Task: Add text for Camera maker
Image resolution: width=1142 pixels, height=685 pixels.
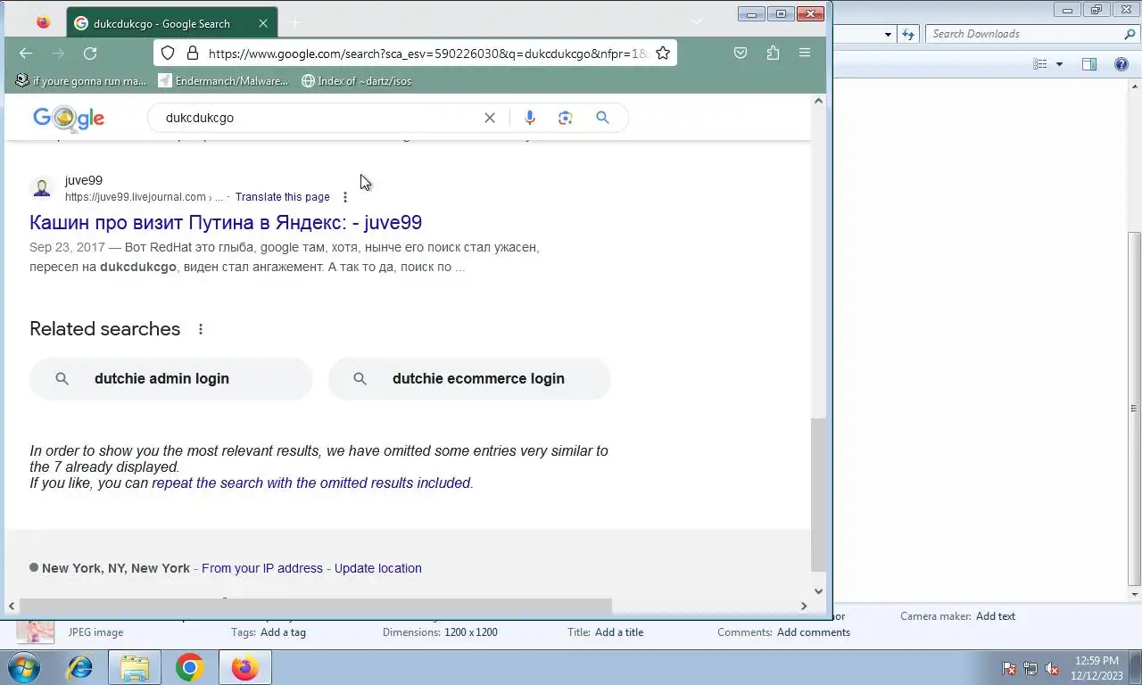Action: coord(996,616)
